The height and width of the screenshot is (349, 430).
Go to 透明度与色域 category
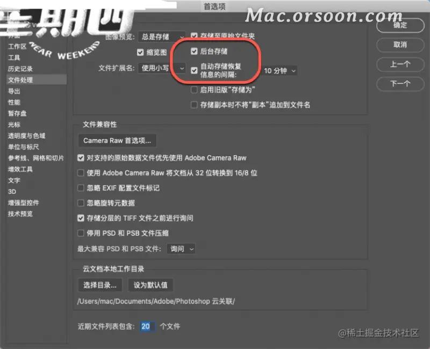click(x=26, y=136)
